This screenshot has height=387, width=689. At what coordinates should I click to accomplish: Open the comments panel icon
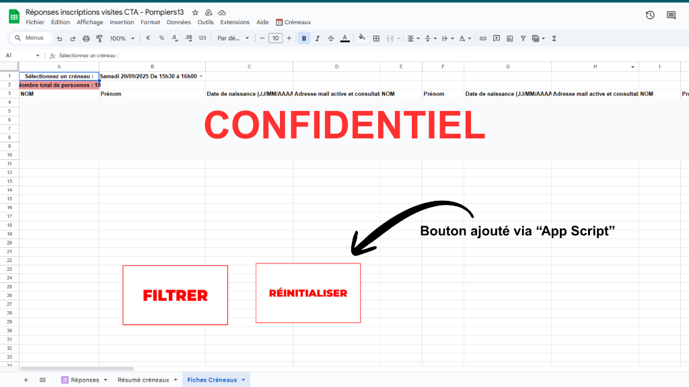coord(671,15)
